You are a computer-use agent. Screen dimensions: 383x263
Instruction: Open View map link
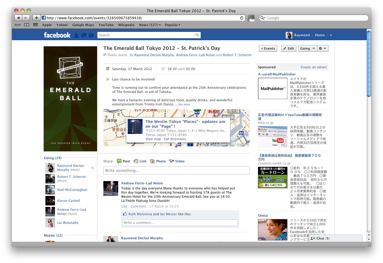click(x=153, y=139)
